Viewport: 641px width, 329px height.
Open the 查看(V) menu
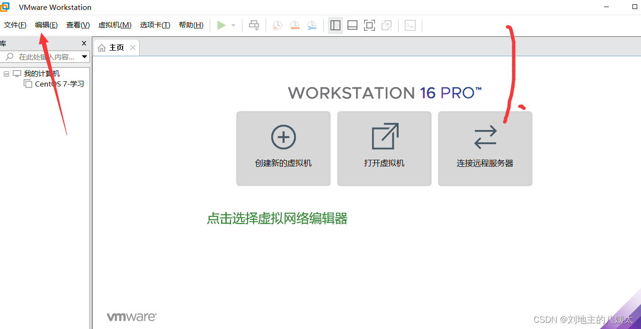coord(78,25)
